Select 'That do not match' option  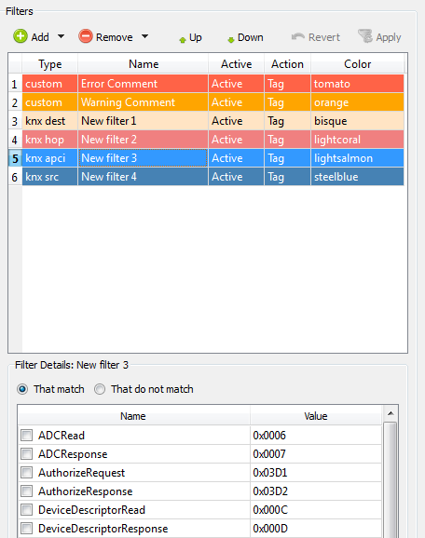tap(100, 389)
